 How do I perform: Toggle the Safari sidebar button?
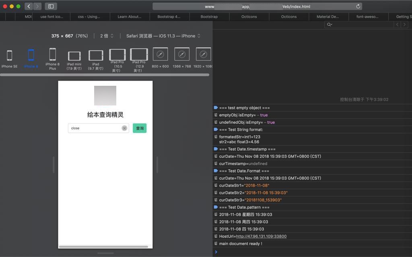tap(51, 6)
